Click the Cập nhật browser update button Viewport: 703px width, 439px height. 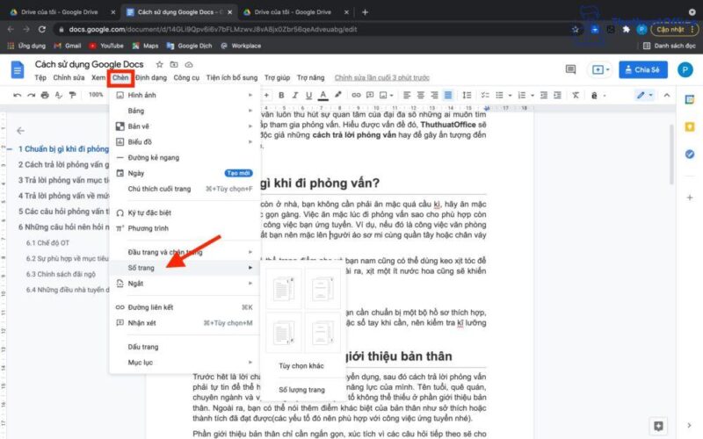675,30
